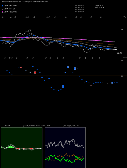Click the magenta DOW PT legend swatch
The height and width of the screenshot is (168, 127).
pos(3,12)
